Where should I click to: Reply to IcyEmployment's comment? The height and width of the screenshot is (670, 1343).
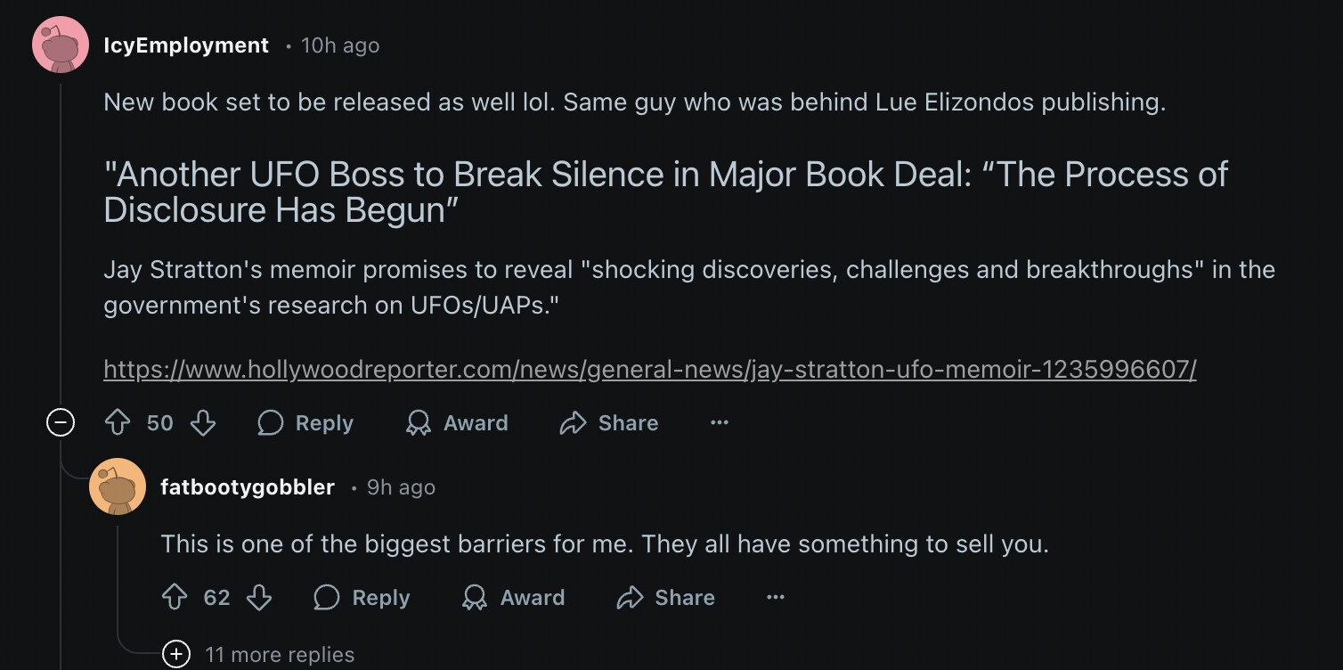click(x=305, y=422)
